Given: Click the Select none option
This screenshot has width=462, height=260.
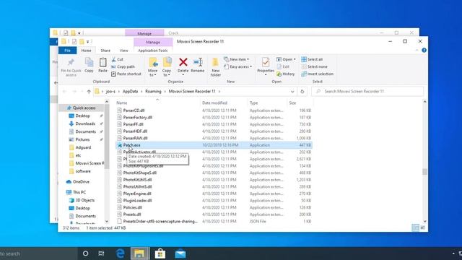Looking at the screenshot, I should pyautogui.click(x=314, y=66).
